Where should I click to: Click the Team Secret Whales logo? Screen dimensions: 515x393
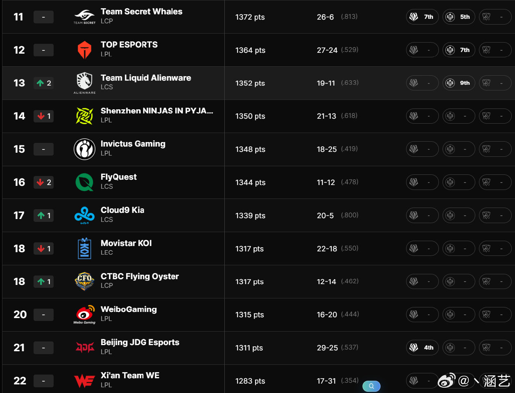click(84, 17)
